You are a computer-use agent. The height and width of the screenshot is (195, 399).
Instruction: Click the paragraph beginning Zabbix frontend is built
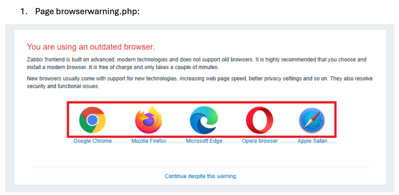(197, 64)
